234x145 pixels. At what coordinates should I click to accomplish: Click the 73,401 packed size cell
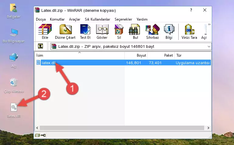pyautogui.click(x=155, y=63)
